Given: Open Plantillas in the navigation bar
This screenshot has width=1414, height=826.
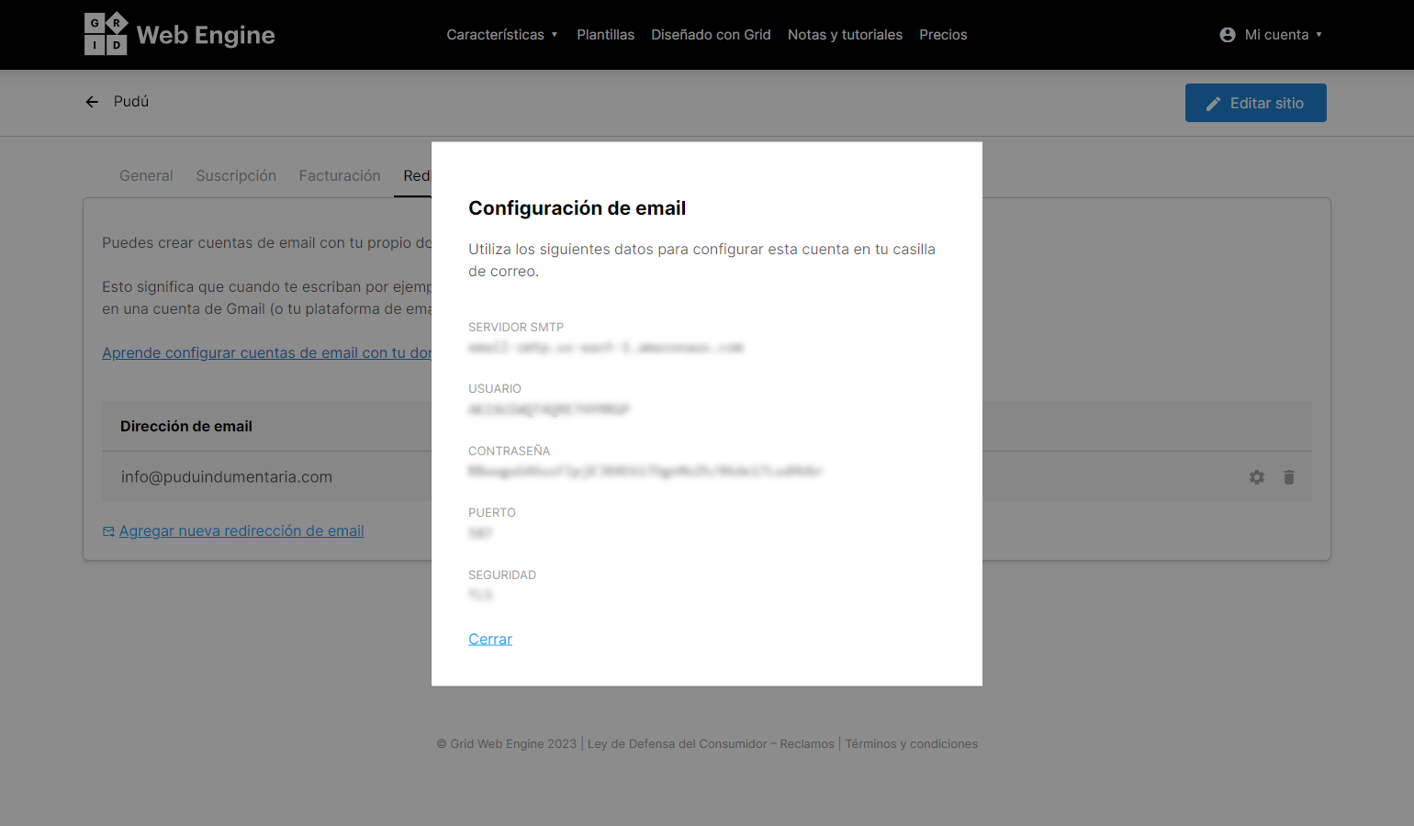Looking at the screenshot, I should point(605,35).
